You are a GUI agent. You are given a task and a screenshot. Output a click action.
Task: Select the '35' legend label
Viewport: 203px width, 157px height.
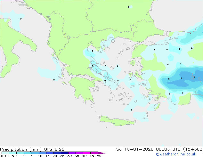click(77, 156)
